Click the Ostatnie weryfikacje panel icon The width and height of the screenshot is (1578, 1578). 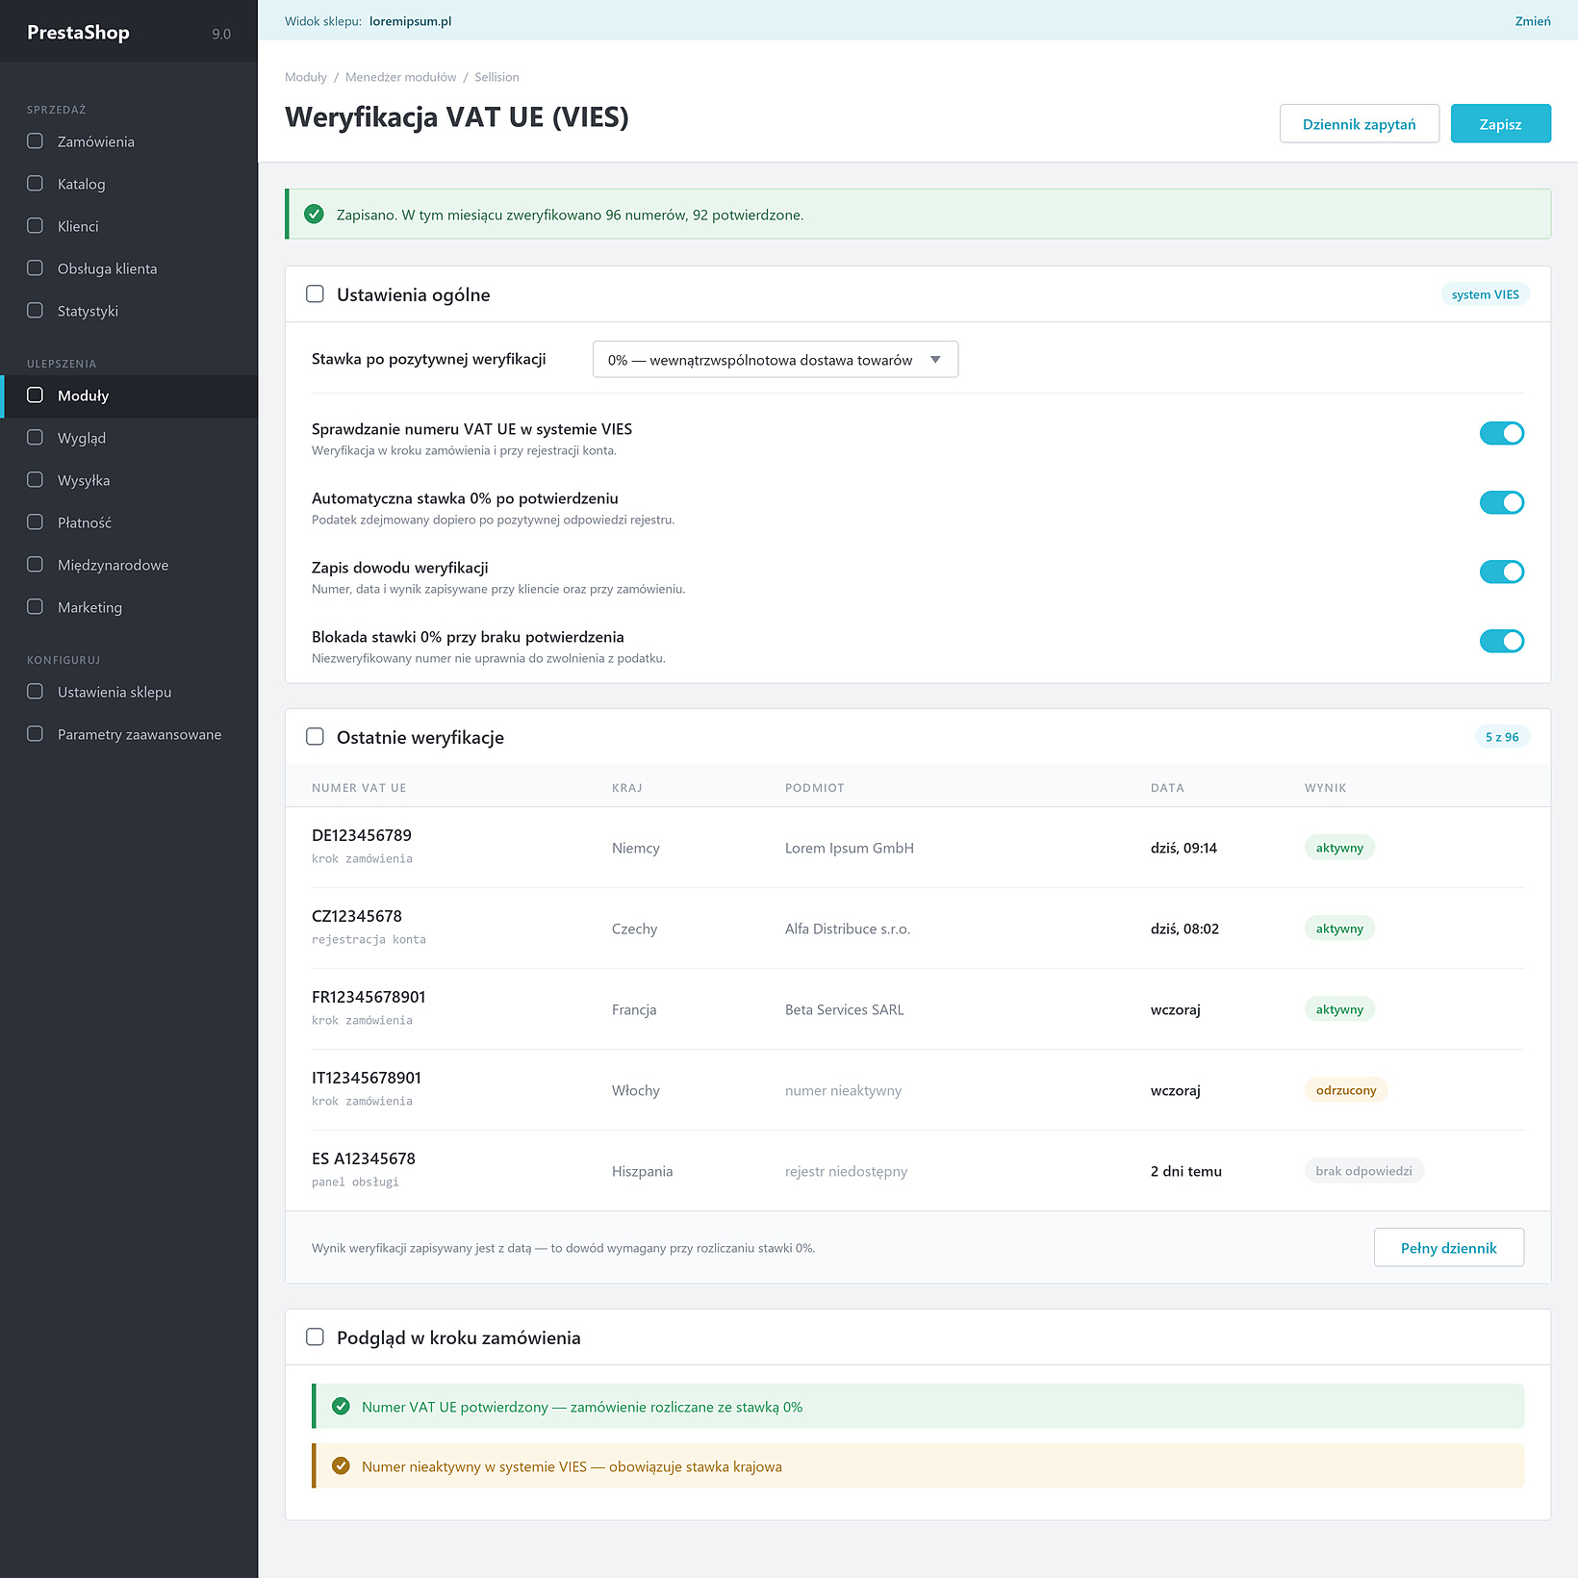[315, 737]
